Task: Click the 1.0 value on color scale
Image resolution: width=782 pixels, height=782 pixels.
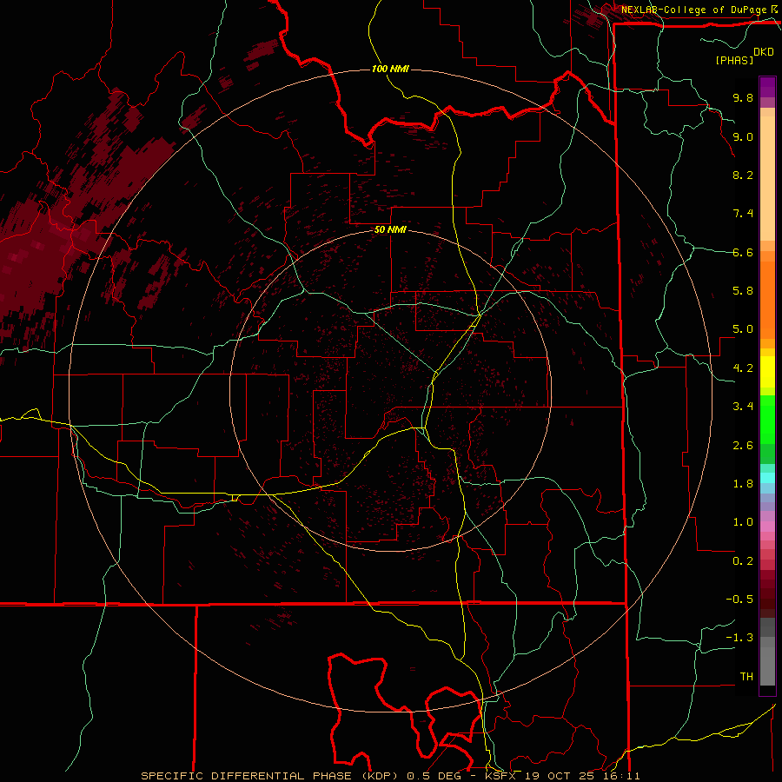Action: pyautogui.click(x=743, y=522)
